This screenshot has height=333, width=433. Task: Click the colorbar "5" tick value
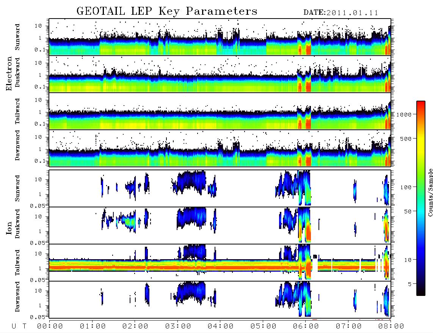pos(409,284)
